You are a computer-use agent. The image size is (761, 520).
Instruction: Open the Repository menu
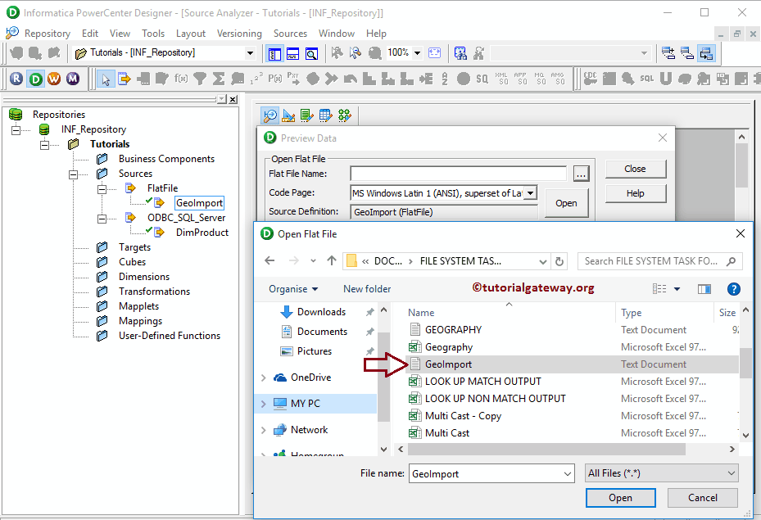(x=47, y=34)
